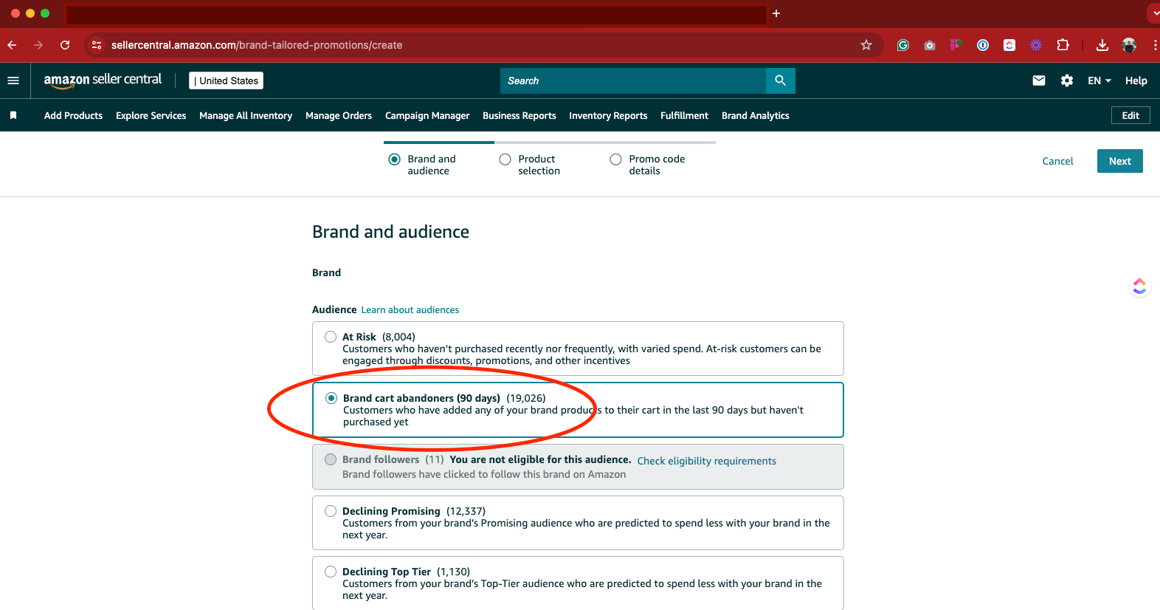
Task: Open the Chrome three-dot menu
Action: [x=1154, y=45]
